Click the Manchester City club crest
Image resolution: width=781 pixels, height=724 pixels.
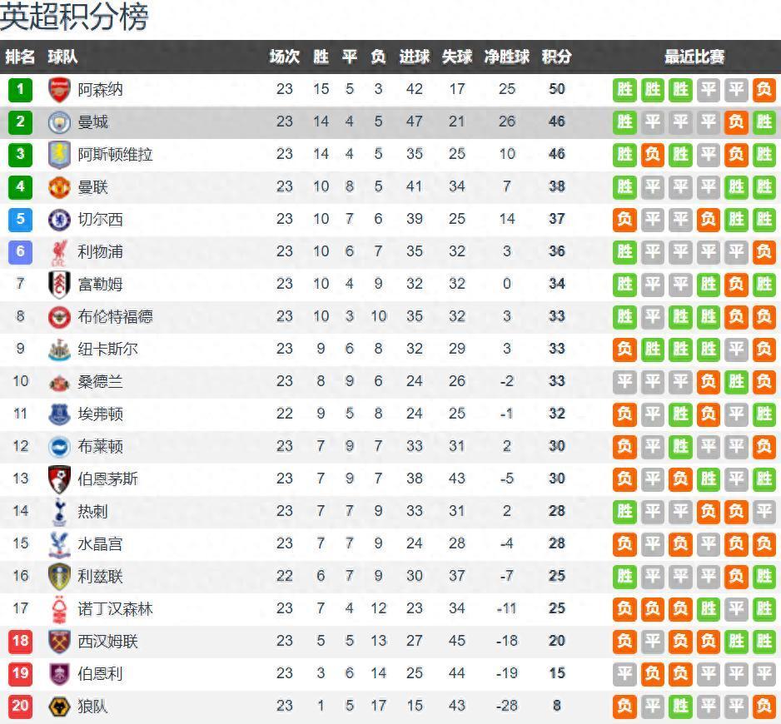(x=59, y=121)
